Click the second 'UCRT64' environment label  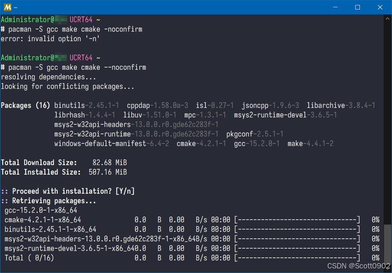[81, 58]
